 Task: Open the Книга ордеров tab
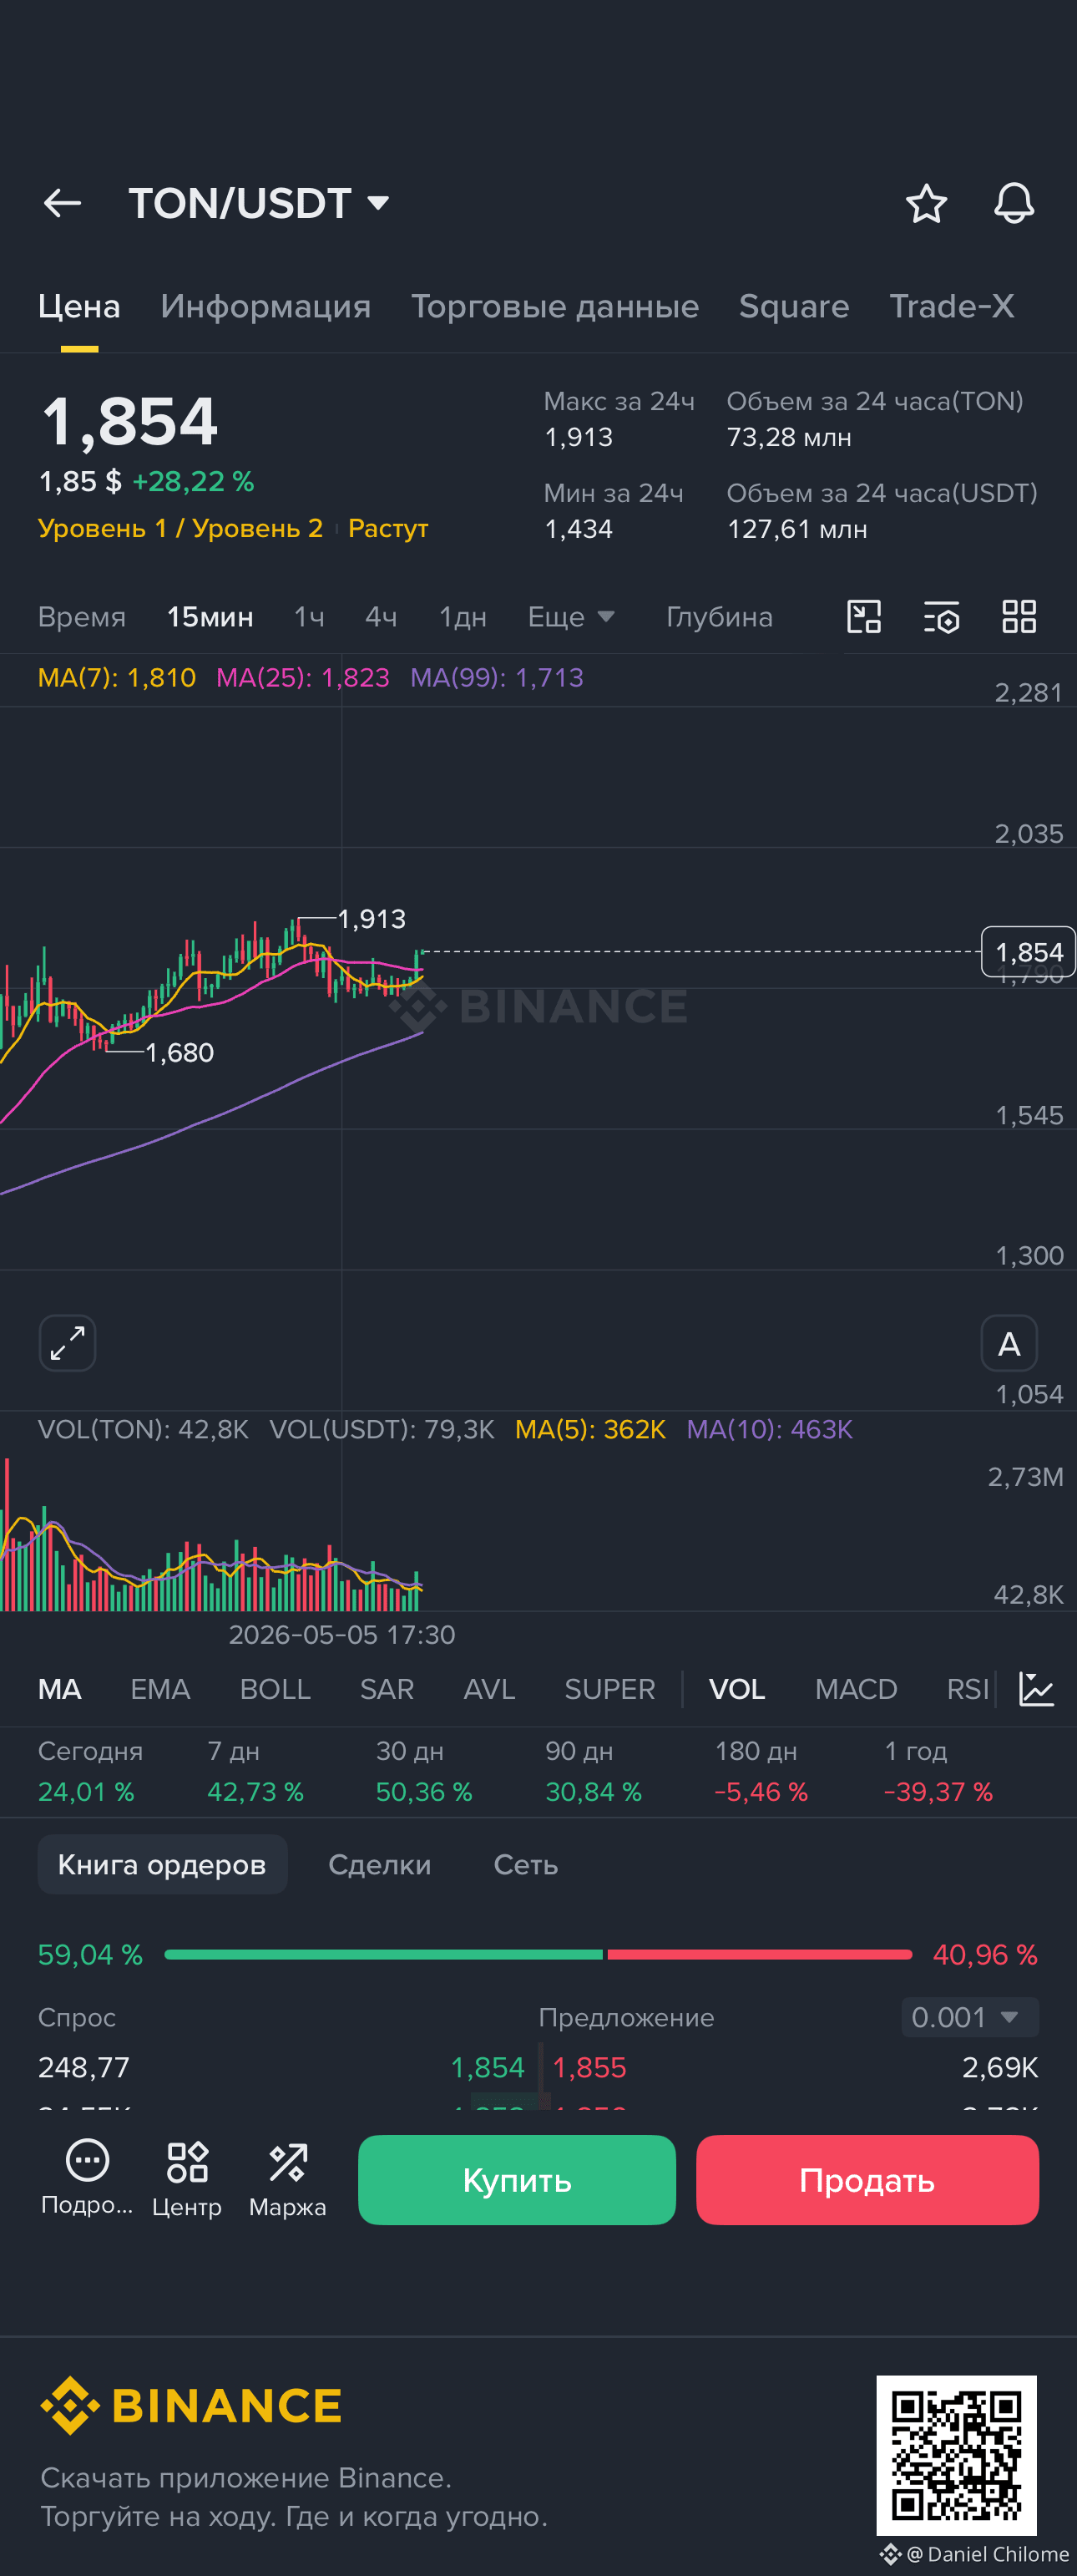(162, 1864)
